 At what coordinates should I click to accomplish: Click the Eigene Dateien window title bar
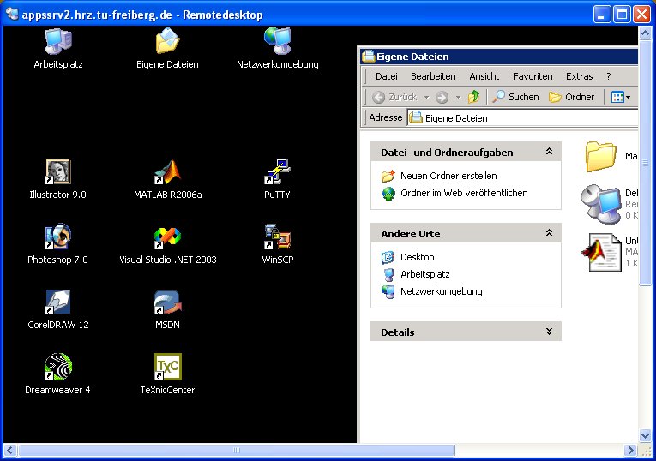coord(499,57)
